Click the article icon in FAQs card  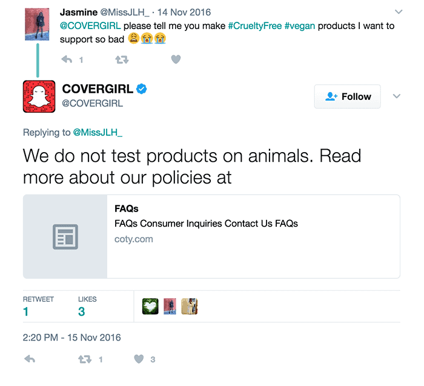coord(65,236)
